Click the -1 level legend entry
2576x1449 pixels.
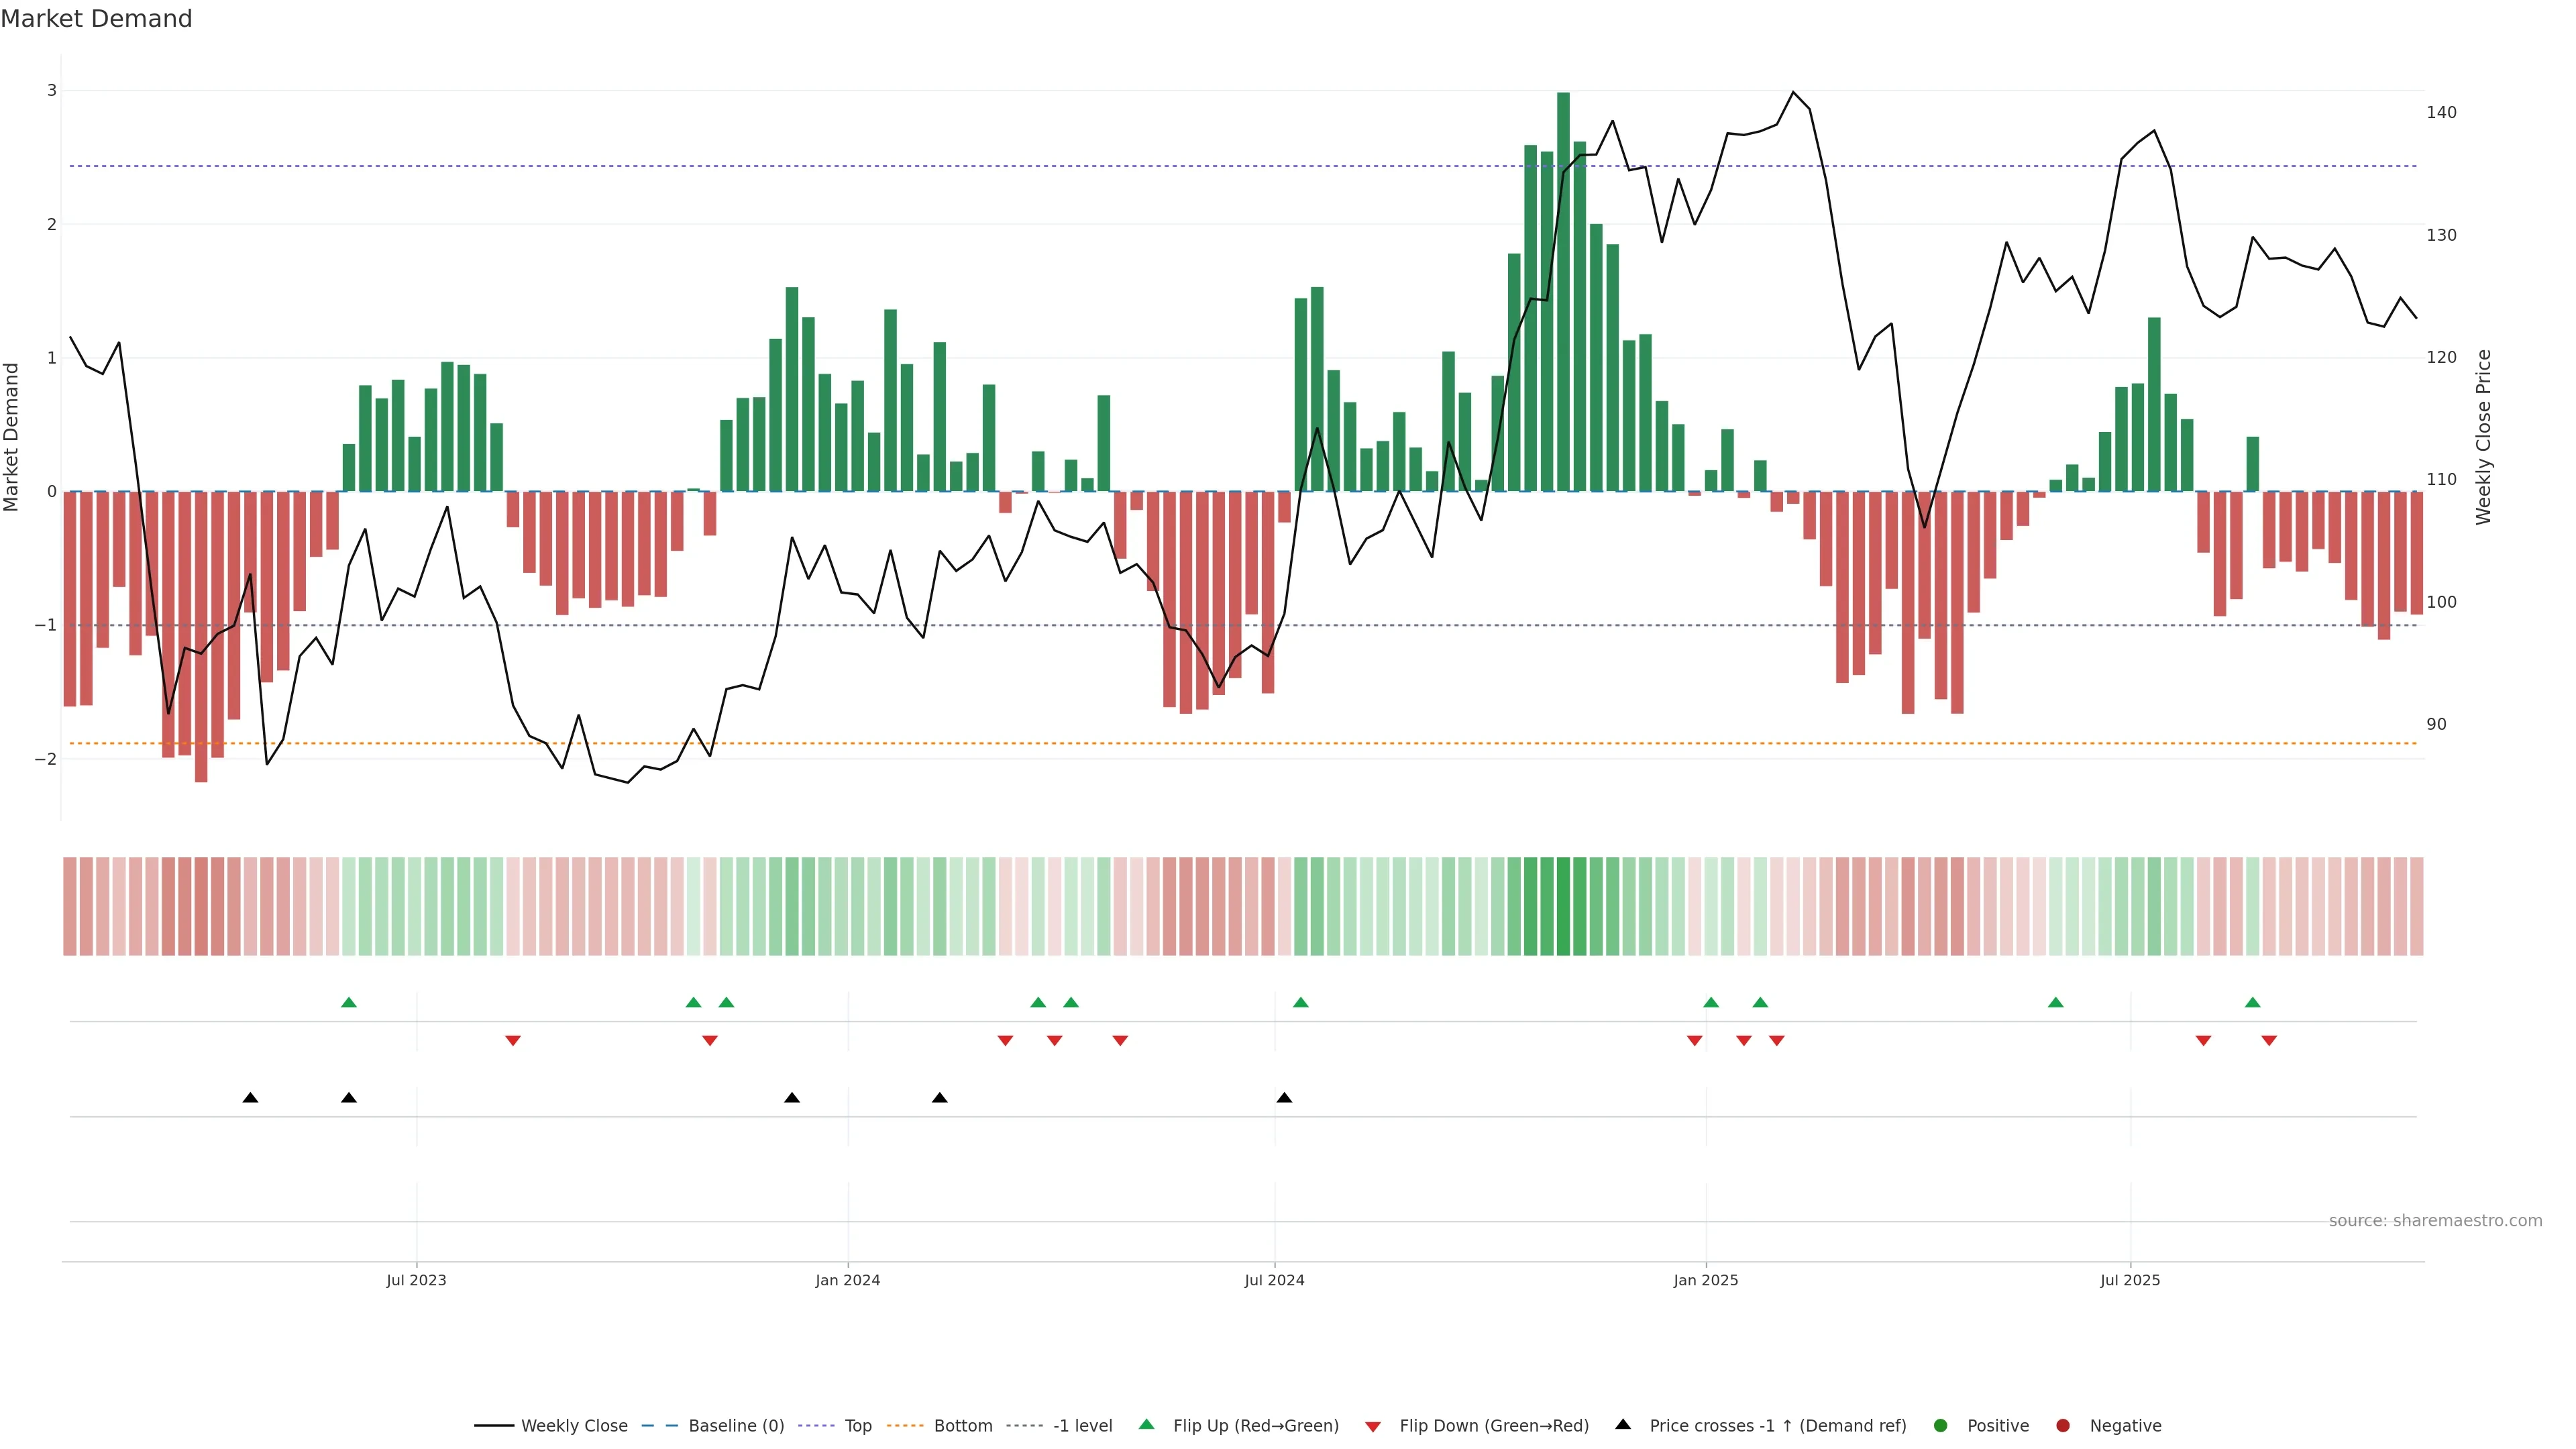point(1082,1426)
